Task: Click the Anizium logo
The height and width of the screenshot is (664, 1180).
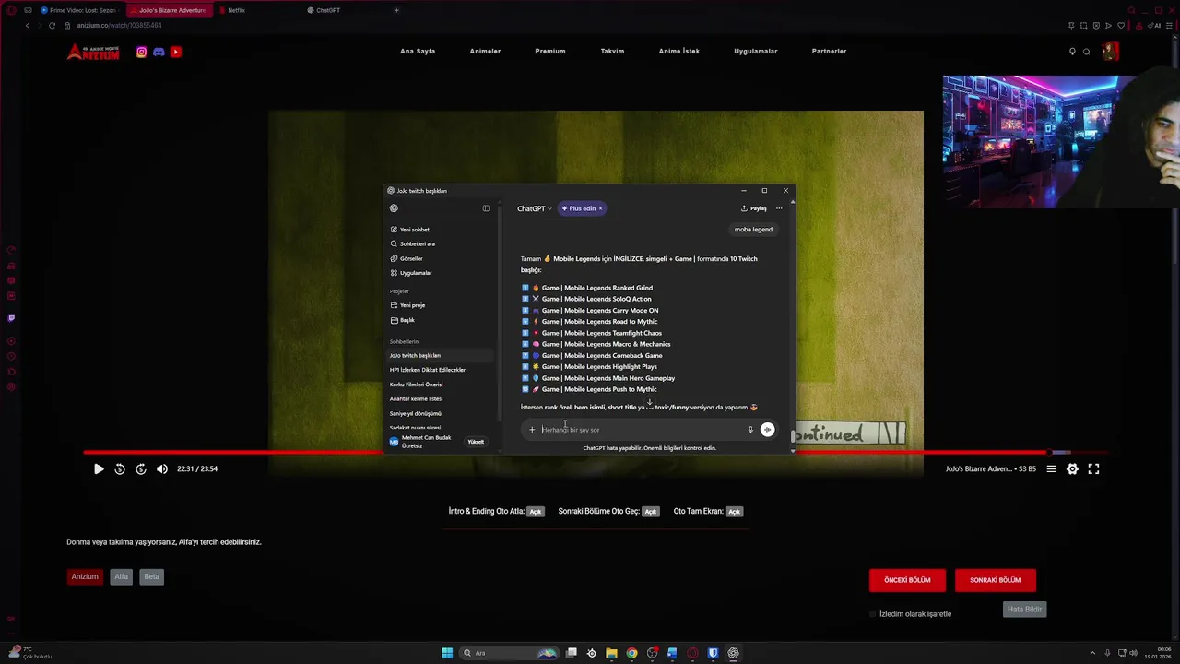Action: (93, 52)
